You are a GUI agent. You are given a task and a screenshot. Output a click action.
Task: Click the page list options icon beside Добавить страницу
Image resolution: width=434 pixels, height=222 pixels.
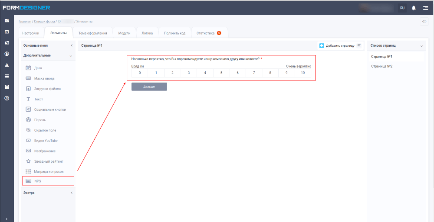[x=359, y=45]
